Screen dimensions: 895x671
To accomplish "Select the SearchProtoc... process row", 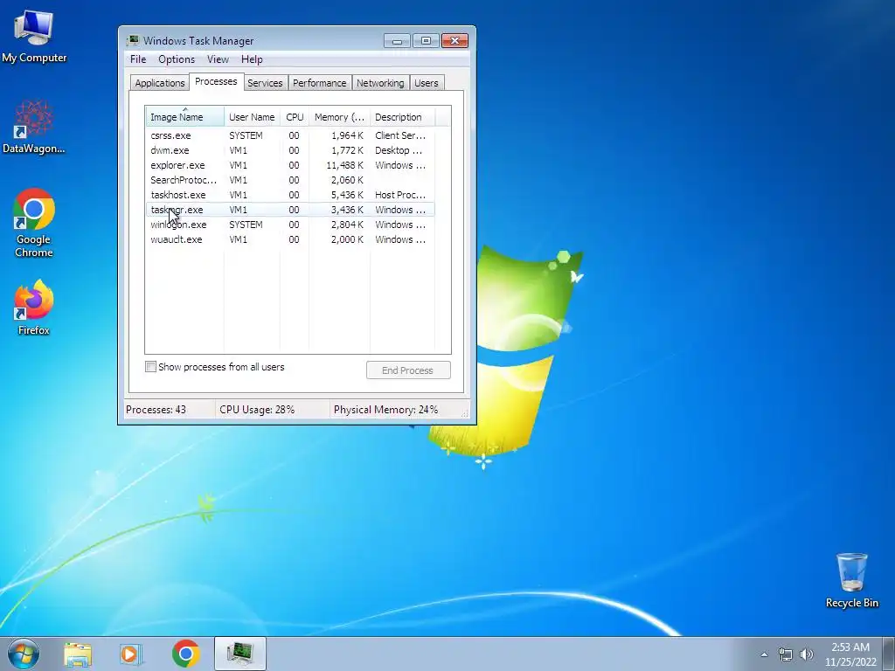I will [x=290, y=180].
